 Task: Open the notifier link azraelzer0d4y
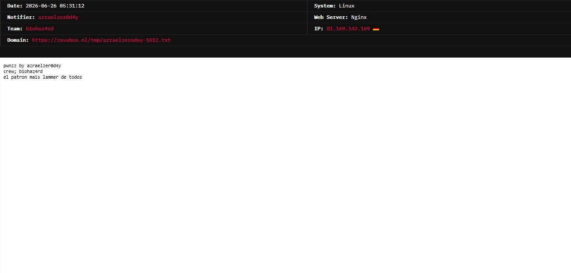pyautogui.click(x=58, y=17)
